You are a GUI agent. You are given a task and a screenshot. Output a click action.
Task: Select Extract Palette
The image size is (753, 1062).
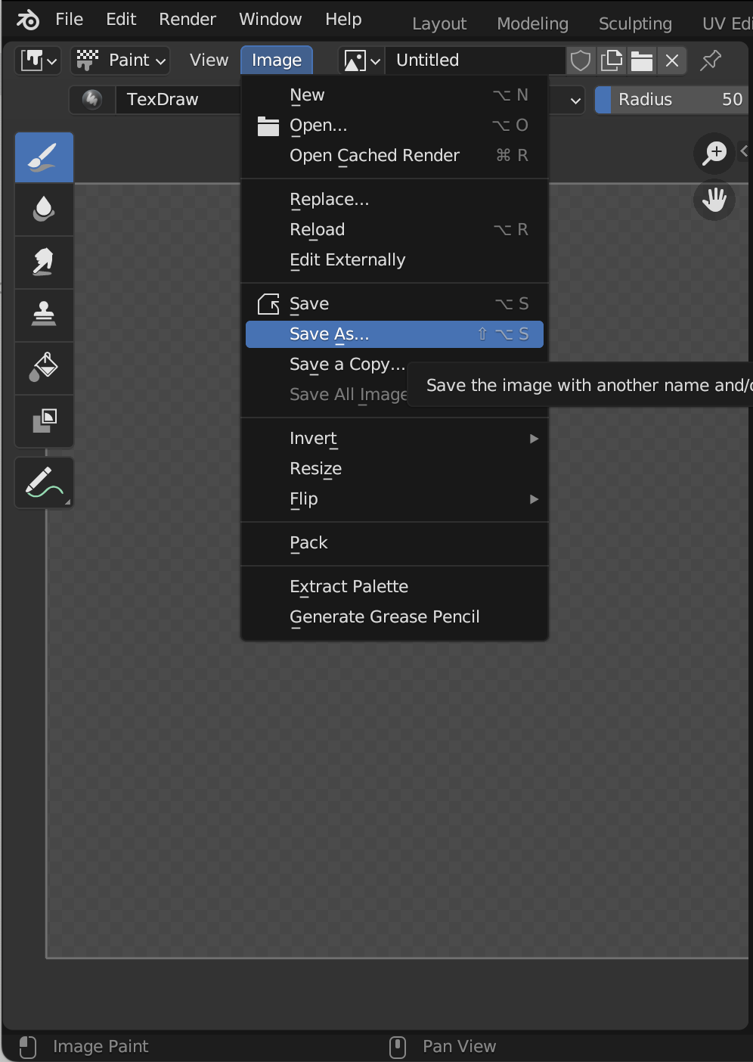(x=395, y=587)
